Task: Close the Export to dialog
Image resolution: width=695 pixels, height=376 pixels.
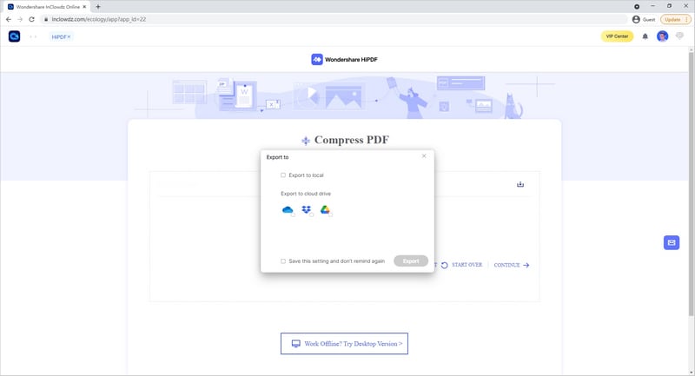Action: [x=424, y=156]
